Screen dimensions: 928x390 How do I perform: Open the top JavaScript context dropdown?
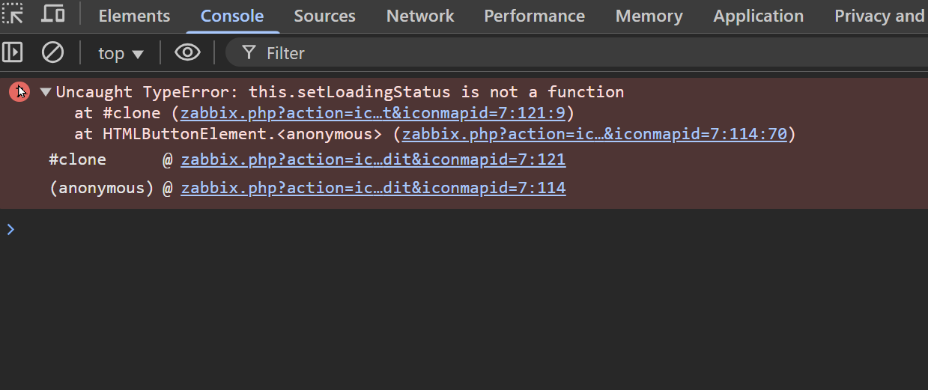coord(121,53)
